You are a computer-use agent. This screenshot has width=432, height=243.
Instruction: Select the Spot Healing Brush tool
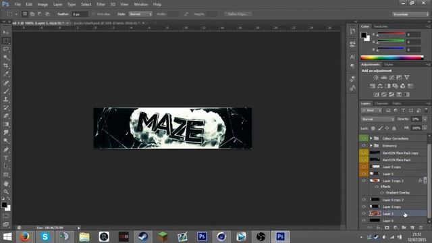coord(6,82)
